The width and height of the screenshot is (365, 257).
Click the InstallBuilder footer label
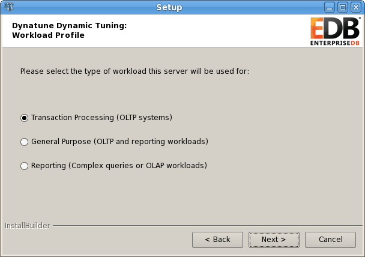(28, 226)
